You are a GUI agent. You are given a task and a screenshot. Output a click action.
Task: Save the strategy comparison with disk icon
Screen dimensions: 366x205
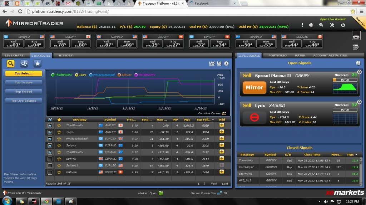coord(219,63)
